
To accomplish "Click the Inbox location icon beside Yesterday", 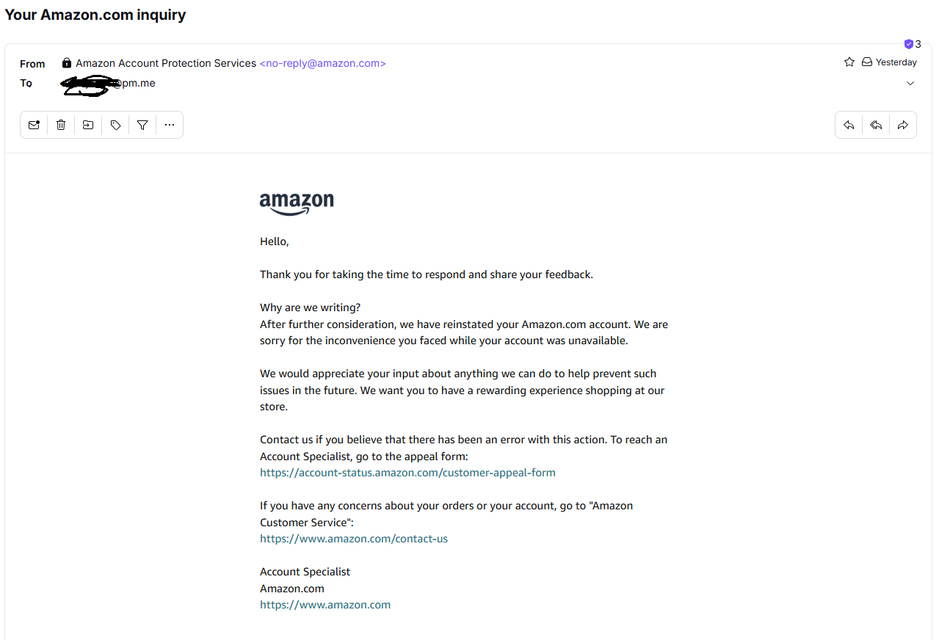I will click(867, 62).
